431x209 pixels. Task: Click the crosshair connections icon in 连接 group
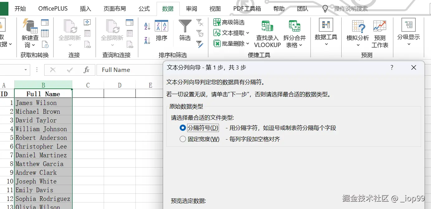click(87, 22)
